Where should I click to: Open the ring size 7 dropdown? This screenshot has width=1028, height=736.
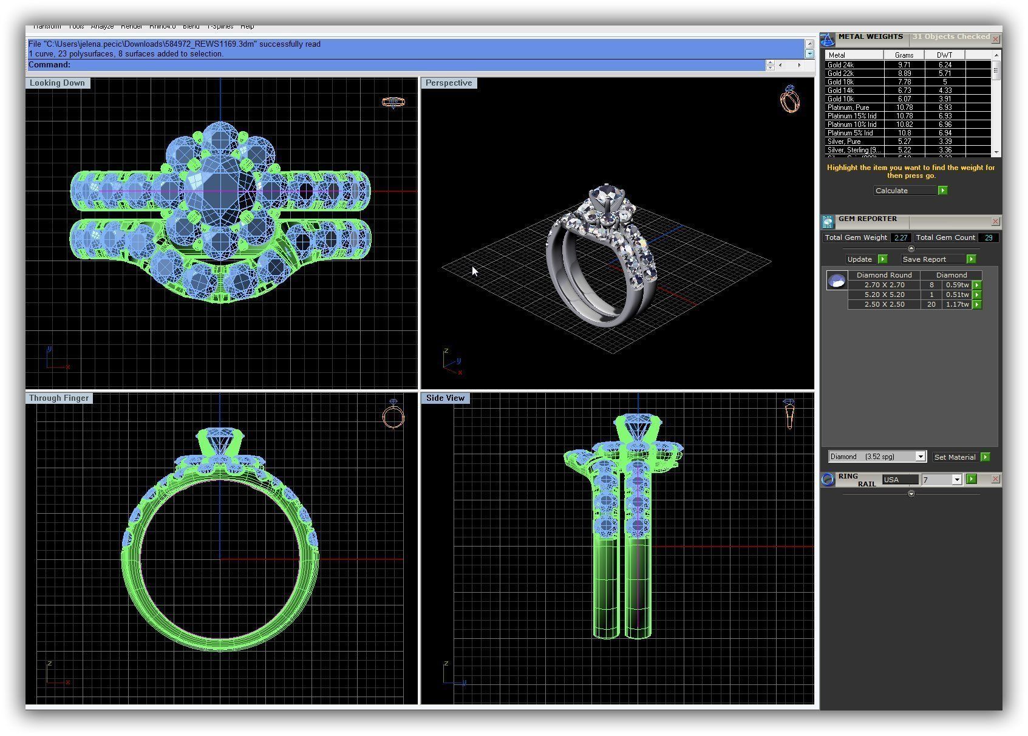[x=957, y=480]
